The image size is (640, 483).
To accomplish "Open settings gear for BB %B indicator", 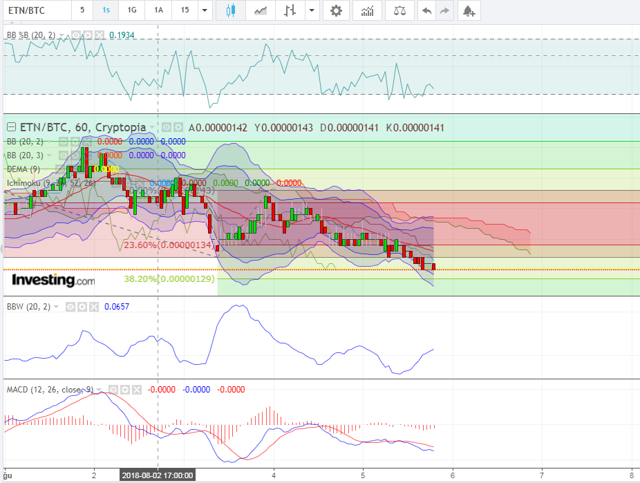I will pos(87,35).
